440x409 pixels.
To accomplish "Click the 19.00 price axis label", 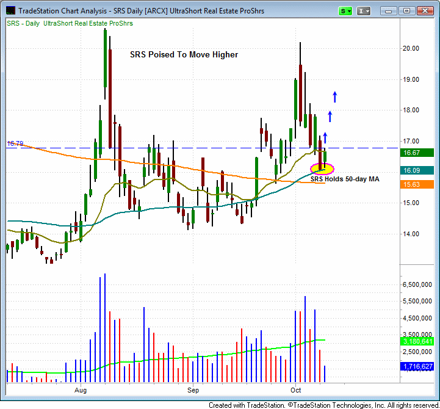I will (x=411, y=79).
